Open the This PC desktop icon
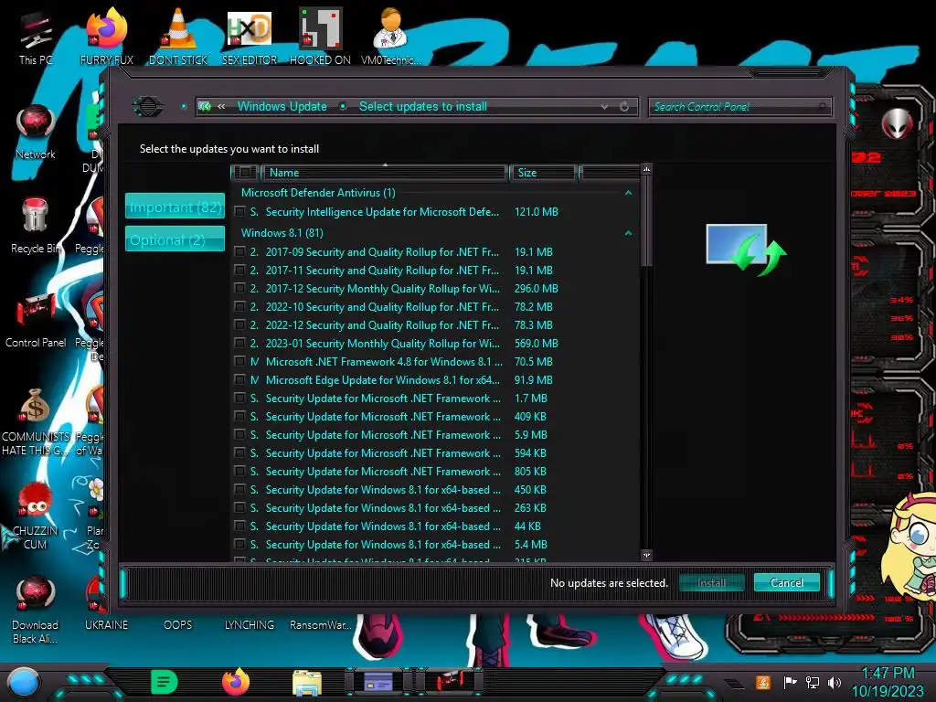Image resolution: width=936 pixels, height=702 pixels. click(35, 38)
